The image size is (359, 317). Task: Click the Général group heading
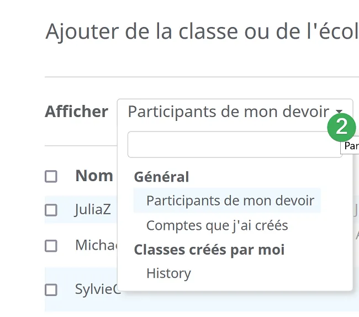[x=161, y=177]
